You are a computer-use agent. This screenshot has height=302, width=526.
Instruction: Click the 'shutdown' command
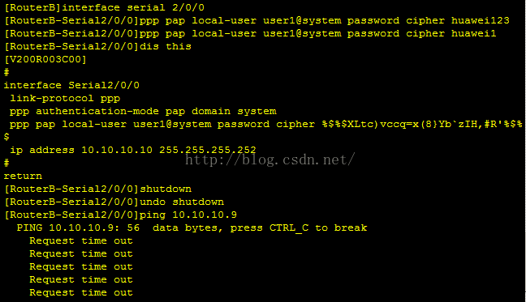tap(166, 189)
